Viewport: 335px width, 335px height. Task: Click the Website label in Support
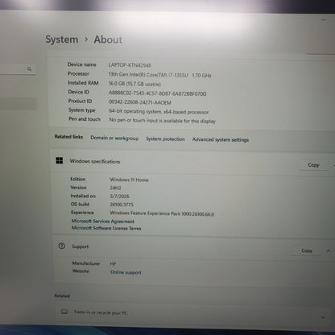tap(81, 271)
